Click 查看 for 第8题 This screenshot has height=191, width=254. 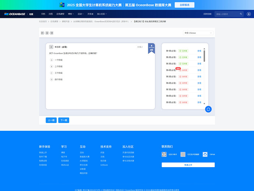tap(199, 96)
